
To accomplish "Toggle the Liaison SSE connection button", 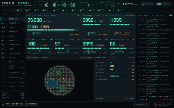I will 164,4.
